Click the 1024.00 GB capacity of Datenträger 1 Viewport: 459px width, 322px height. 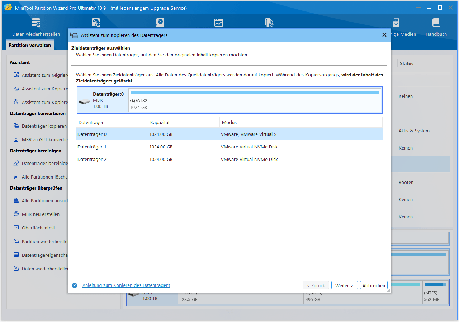tap(161, 147)
